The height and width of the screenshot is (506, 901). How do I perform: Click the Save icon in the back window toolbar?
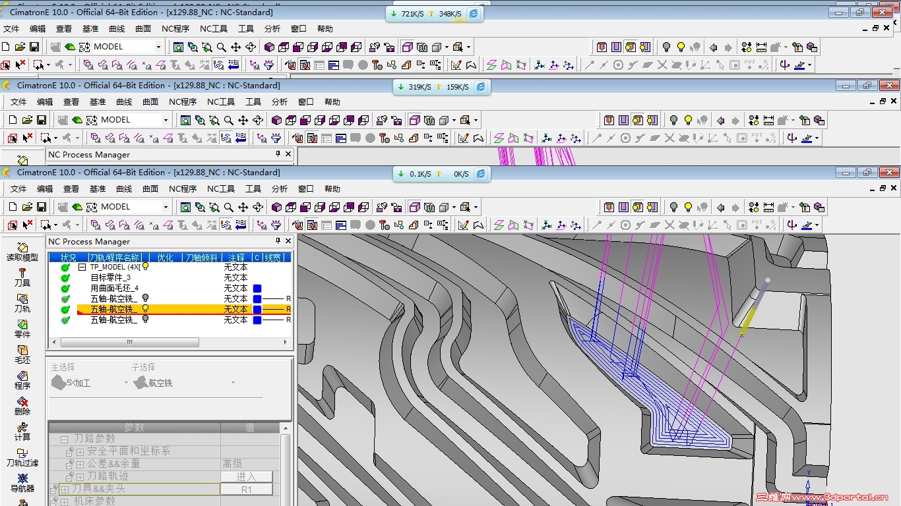tap(34, 47)
